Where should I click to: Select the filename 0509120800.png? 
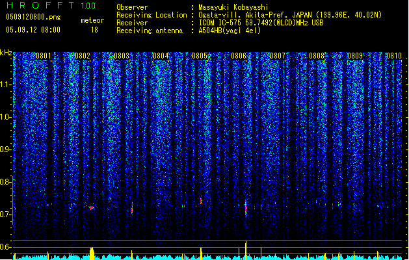(x=33, y=18)
